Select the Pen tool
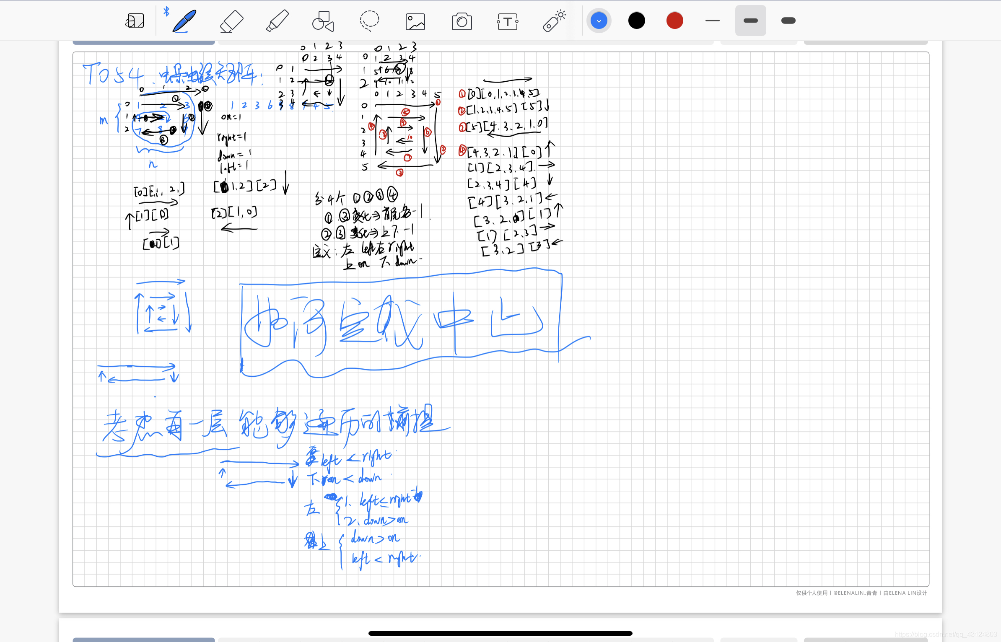1001x642 pixels. coord(185,21)
